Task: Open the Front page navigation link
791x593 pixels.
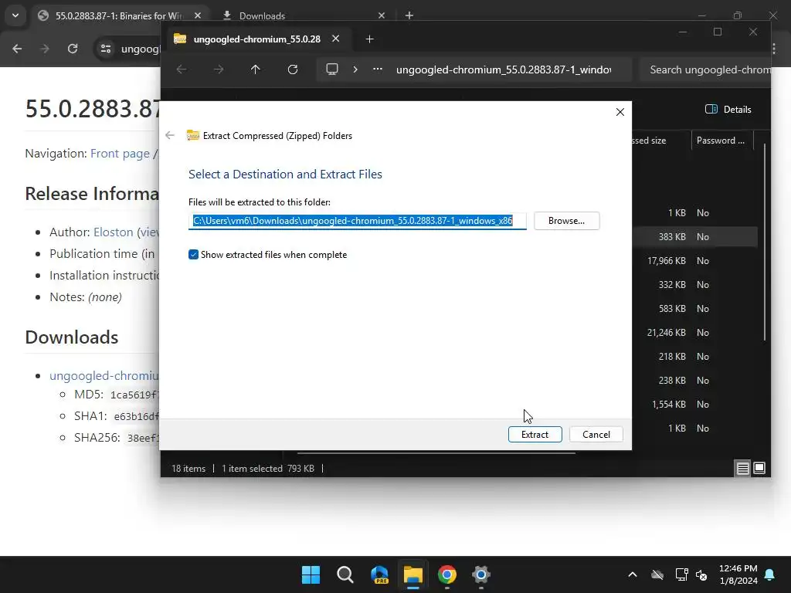Action: (120, 154)
